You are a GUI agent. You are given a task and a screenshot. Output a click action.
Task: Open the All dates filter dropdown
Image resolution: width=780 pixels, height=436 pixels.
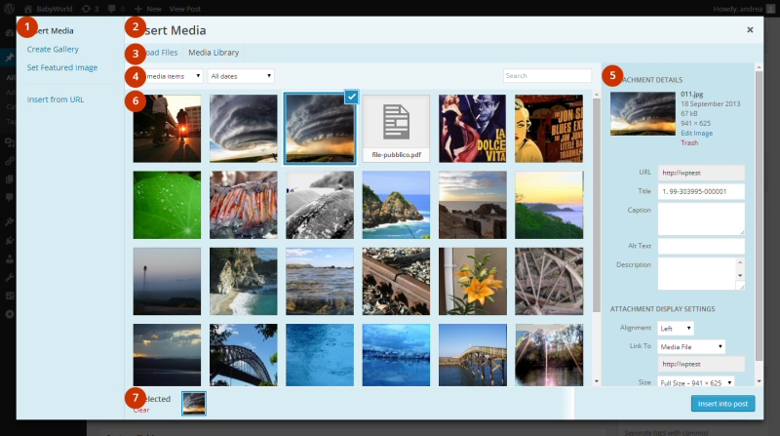click(x=241, y=76)
